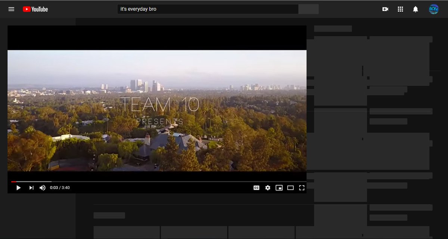Mute the video with speaker icon
The width and height of the screenshot is (448, 239).
coord(43,188)
